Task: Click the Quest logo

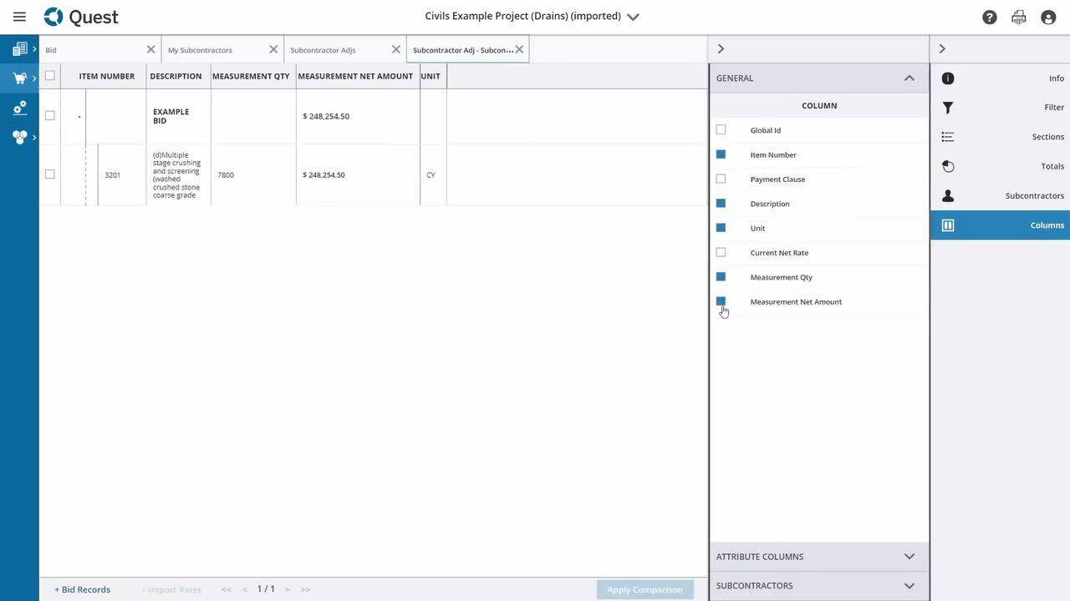Action: point(81,17)
